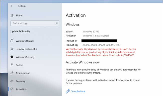Screen dimensions: 163x96
Task: Click the Home house icon
Action: pyautogui.click(x=12, y=15)
